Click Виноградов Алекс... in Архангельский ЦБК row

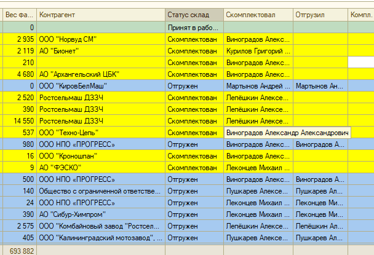(x=258, y=74)
